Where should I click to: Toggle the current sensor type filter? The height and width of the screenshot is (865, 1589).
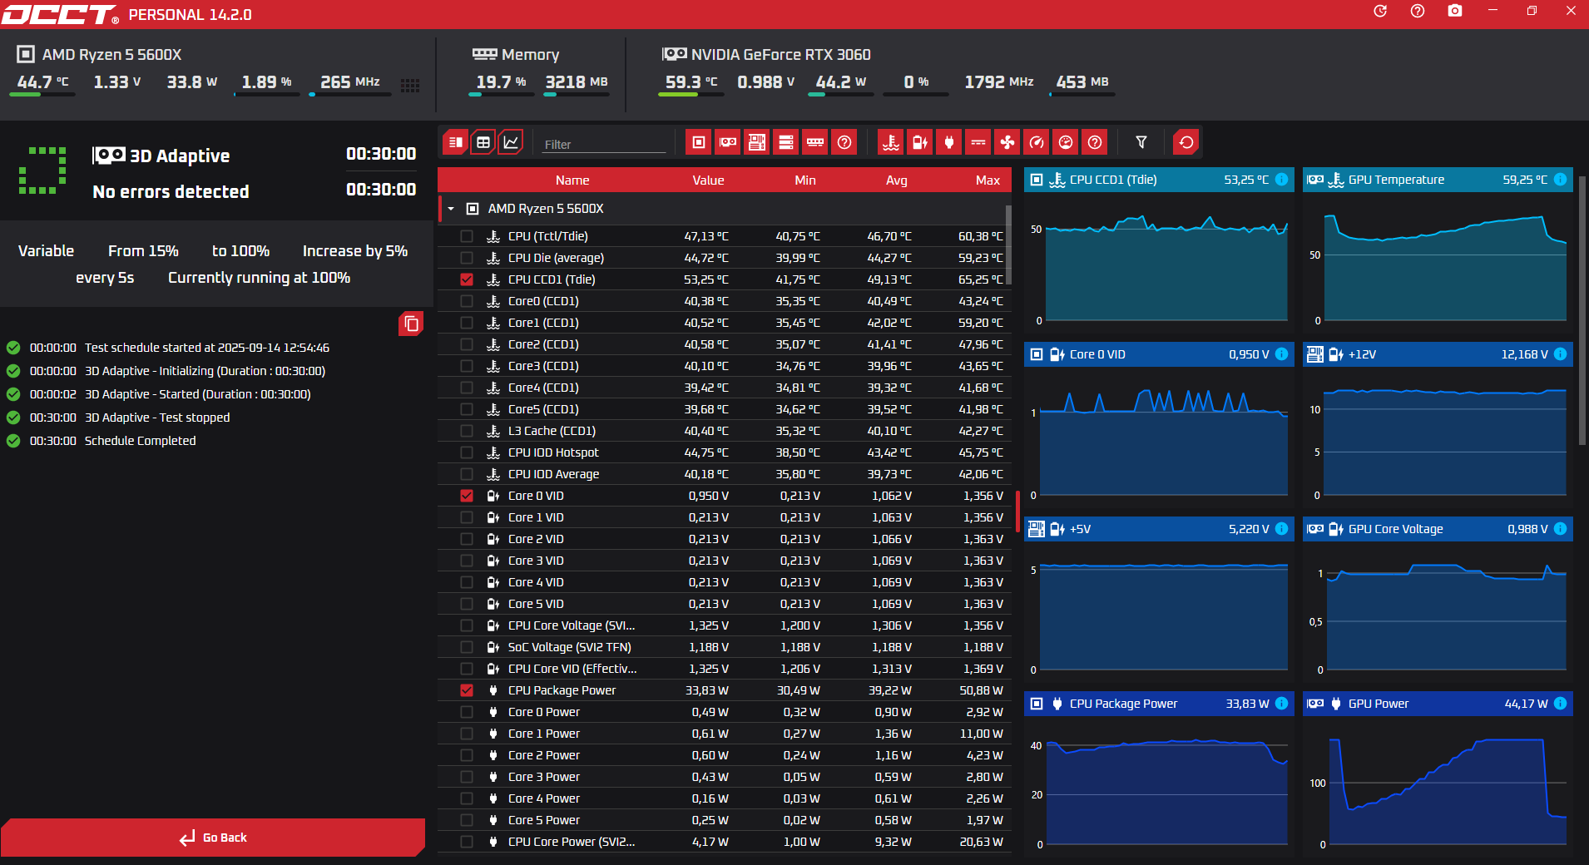tap(978, 142)
